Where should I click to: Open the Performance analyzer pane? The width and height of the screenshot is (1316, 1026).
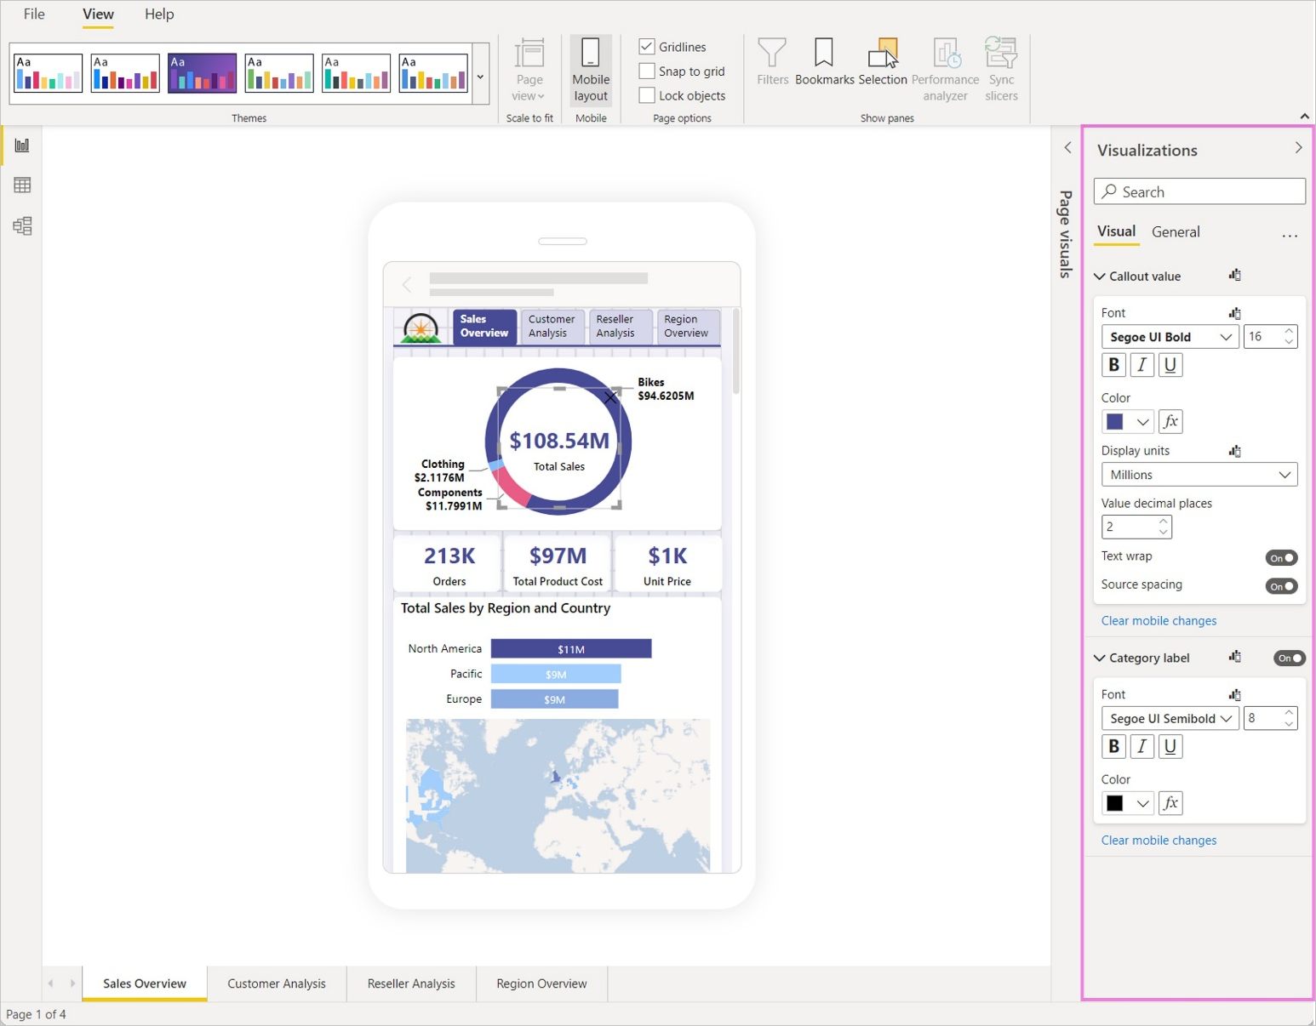(946, 70)
